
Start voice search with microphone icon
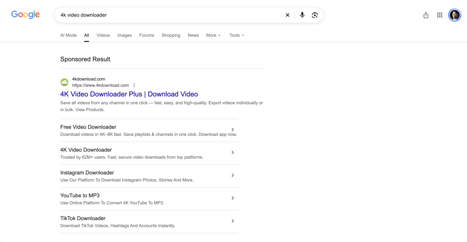coord(302,15)
